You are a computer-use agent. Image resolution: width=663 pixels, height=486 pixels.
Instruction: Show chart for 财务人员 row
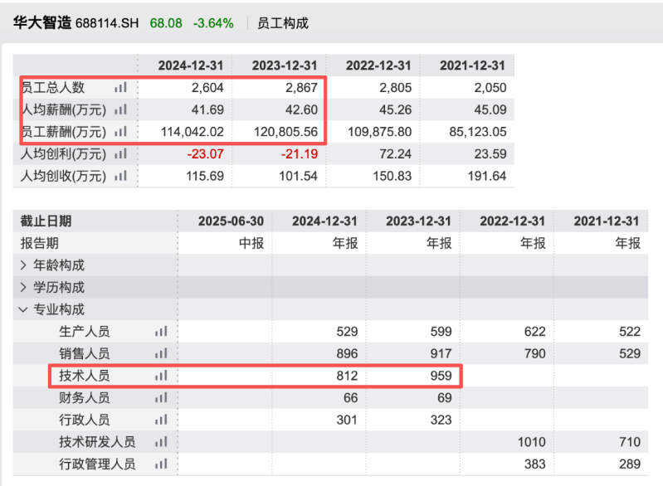coord(161,398)
